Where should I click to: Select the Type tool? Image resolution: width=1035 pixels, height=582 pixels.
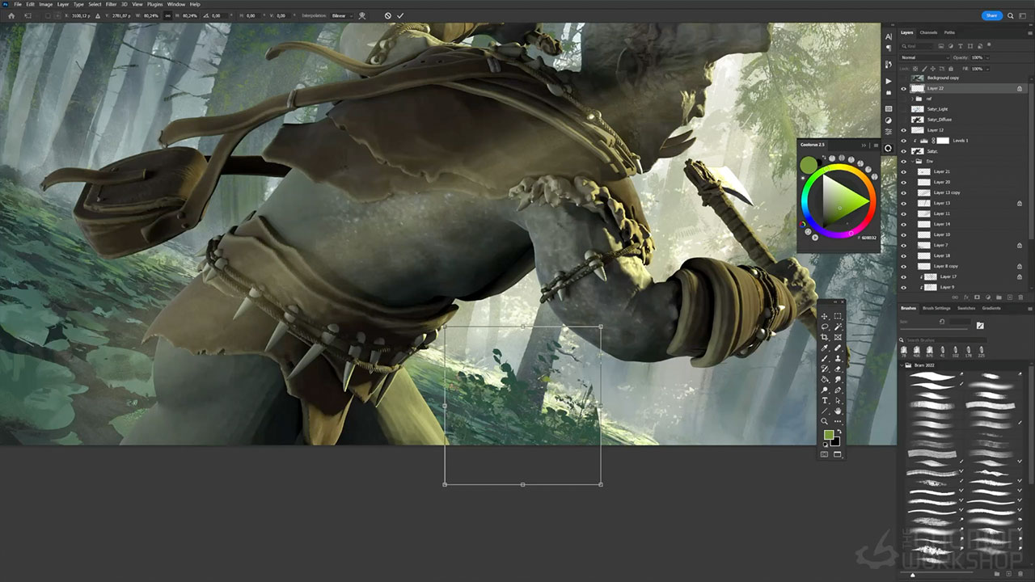coord(825,400)
